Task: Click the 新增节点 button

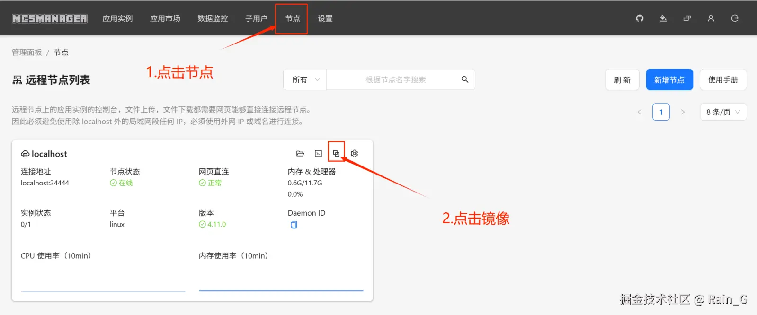Action: point(669,79)
